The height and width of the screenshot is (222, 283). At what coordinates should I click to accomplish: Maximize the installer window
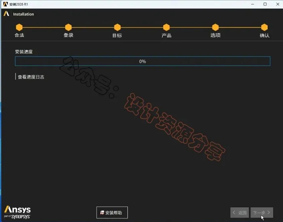click(x=265, y=4)
